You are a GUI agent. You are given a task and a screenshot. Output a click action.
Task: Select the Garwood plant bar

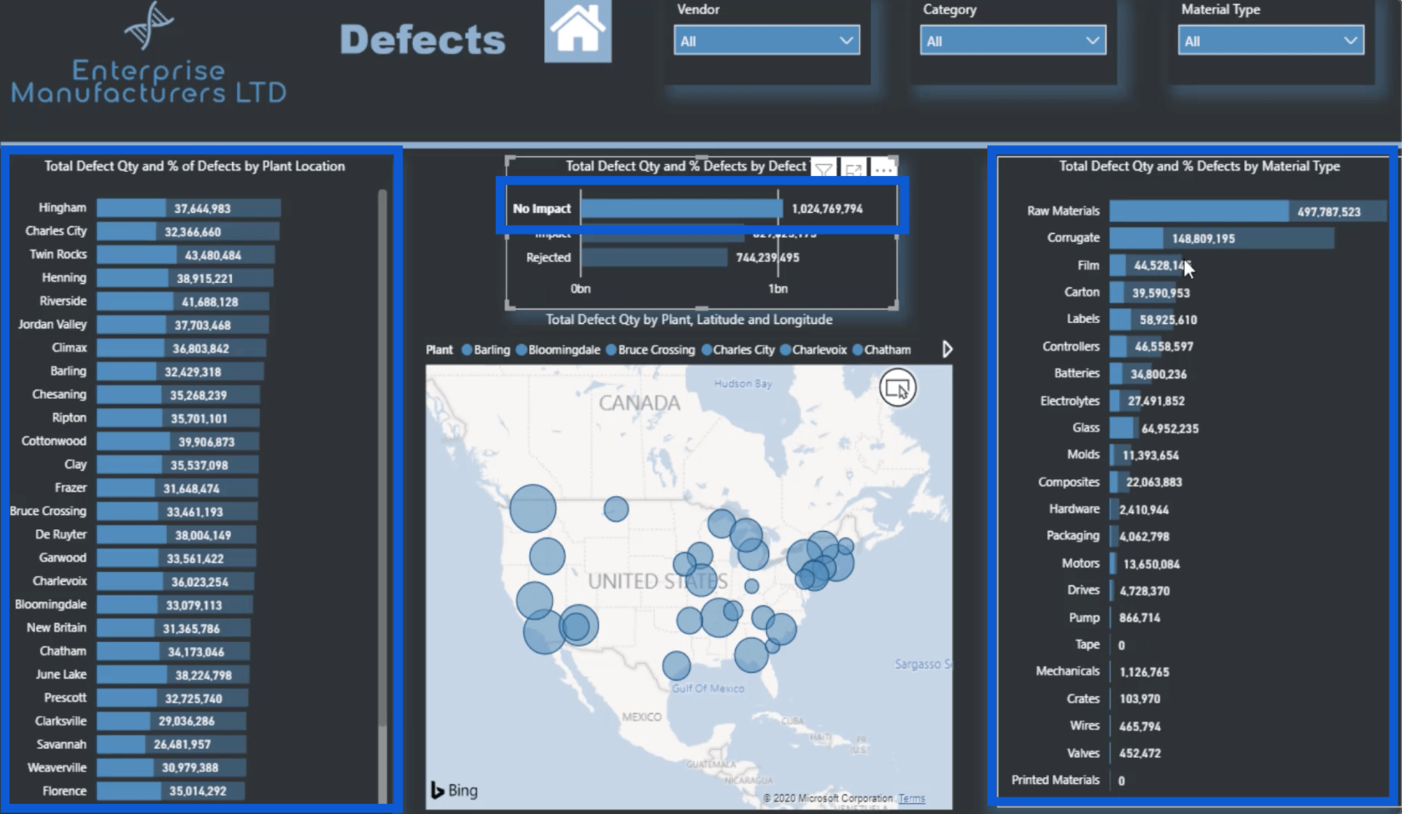pos(175,559)
